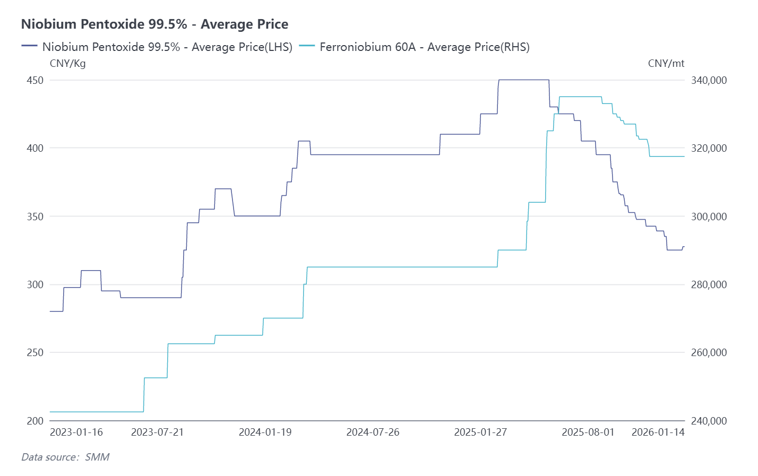Click the chart title Niobium Pentoxide 99.5%
The width and height of the screenshot is (758, 476).
click(154, 24)
